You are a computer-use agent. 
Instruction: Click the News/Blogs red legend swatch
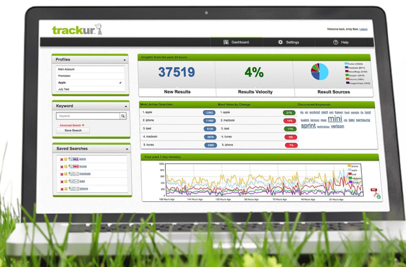347,71
